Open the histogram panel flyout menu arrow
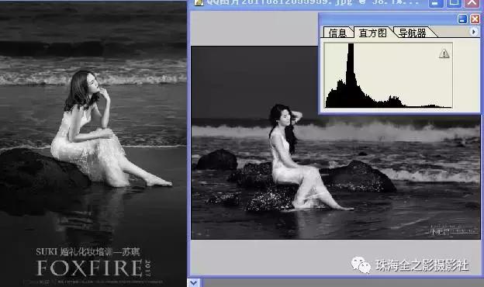Screen dimensions: 484x287 click(x=473, y=32)
